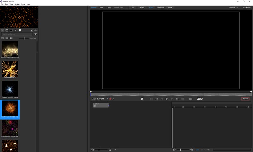Toggle M-Blur motion blur

click(x=142, y=8)
